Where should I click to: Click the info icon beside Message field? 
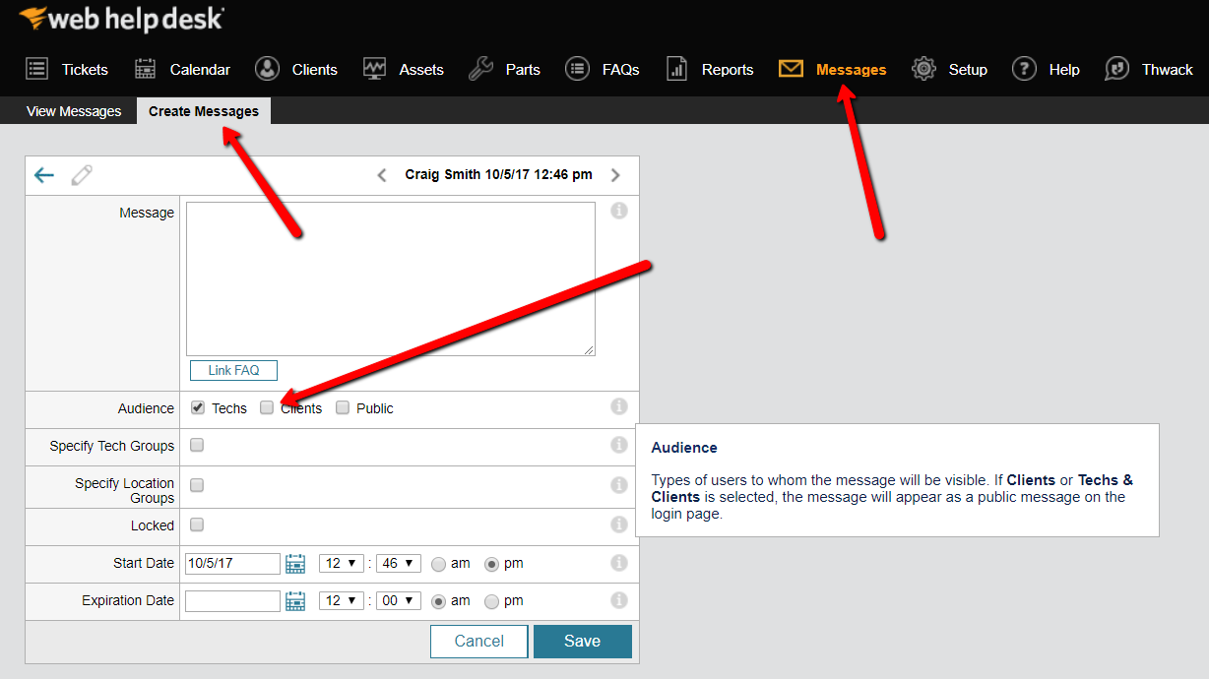click(x=619, y=211)
